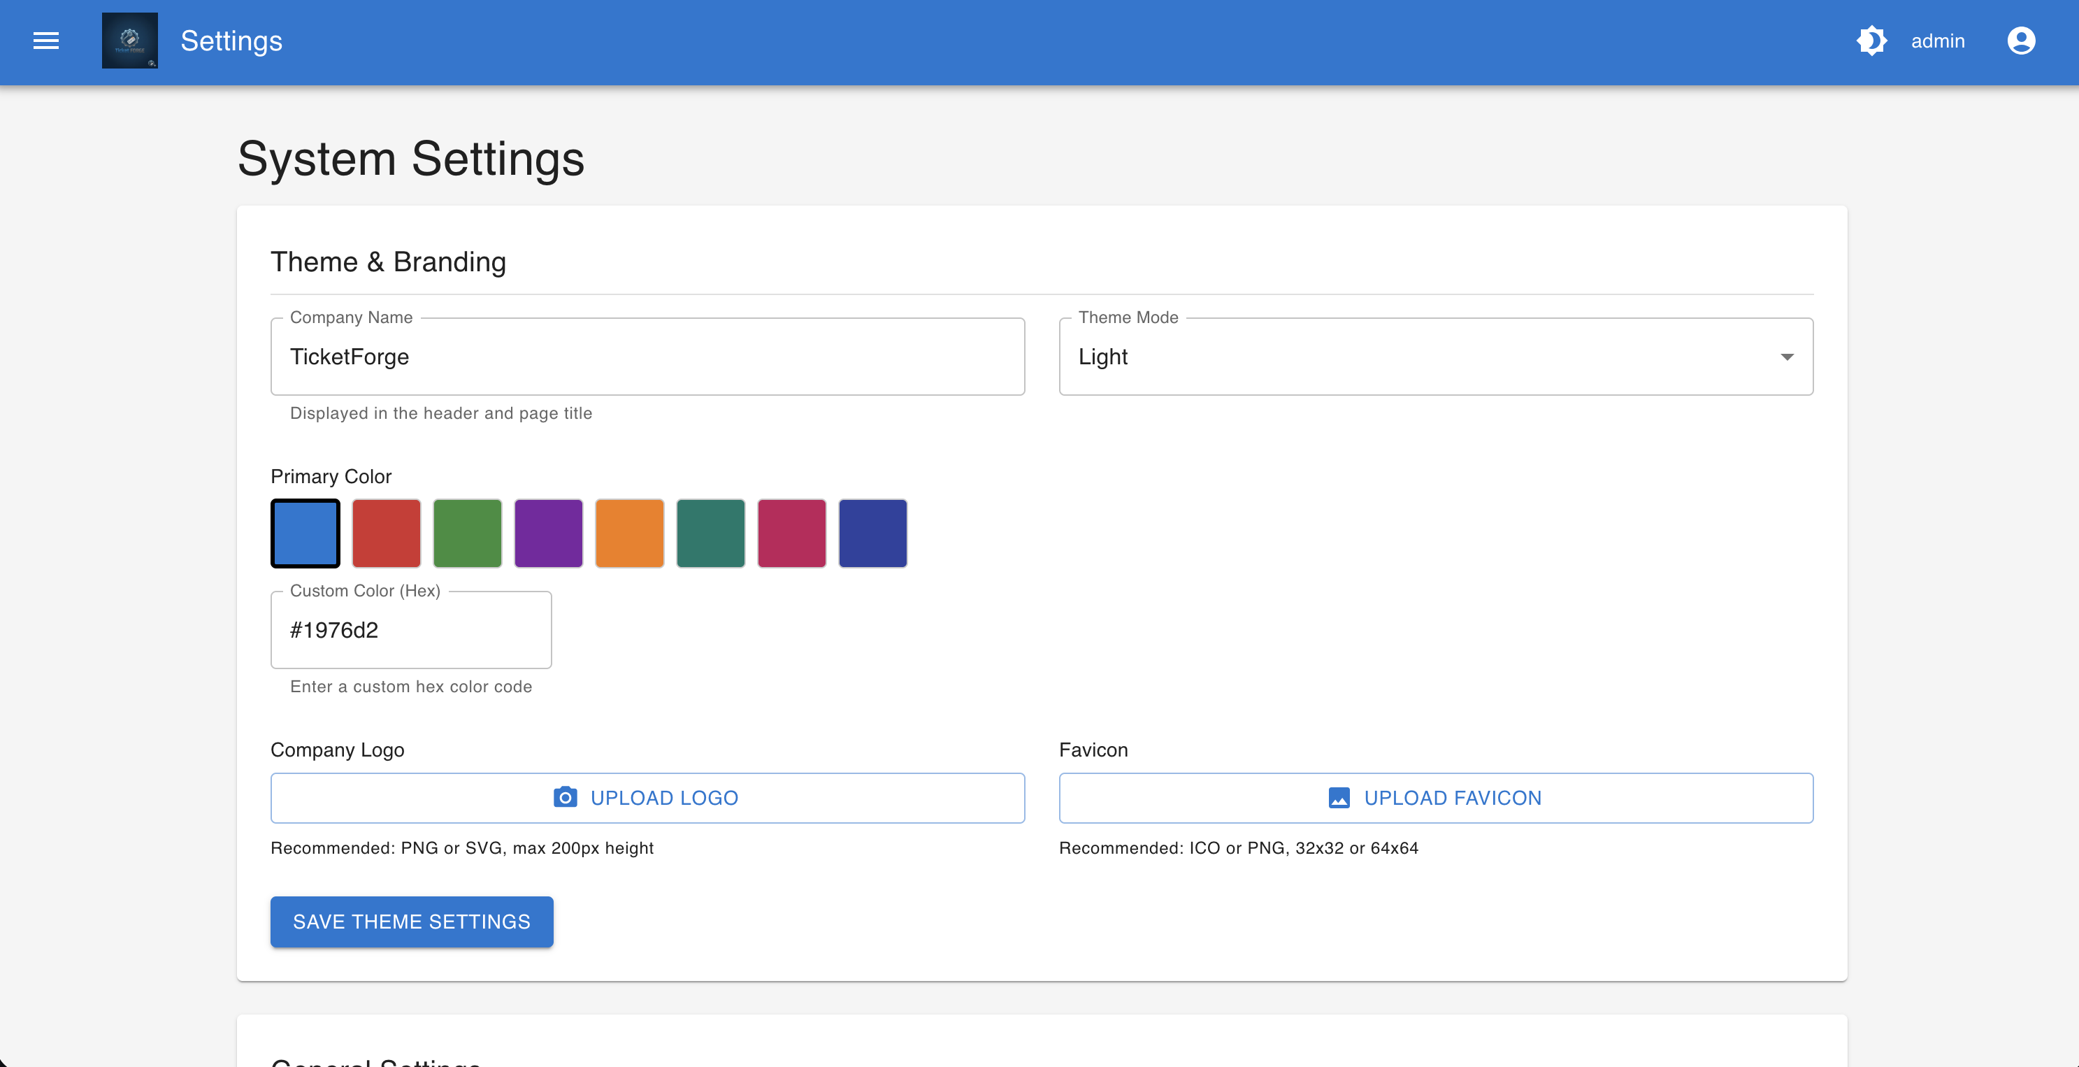Choose the orange primary color swatch

630,533
